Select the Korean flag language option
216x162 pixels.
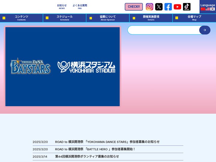click(213, 9)
